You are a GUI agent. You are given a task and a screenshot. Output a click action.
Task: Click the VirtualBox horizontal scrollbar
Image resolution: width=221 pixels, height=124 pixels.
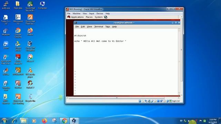(x=117, y=98)
